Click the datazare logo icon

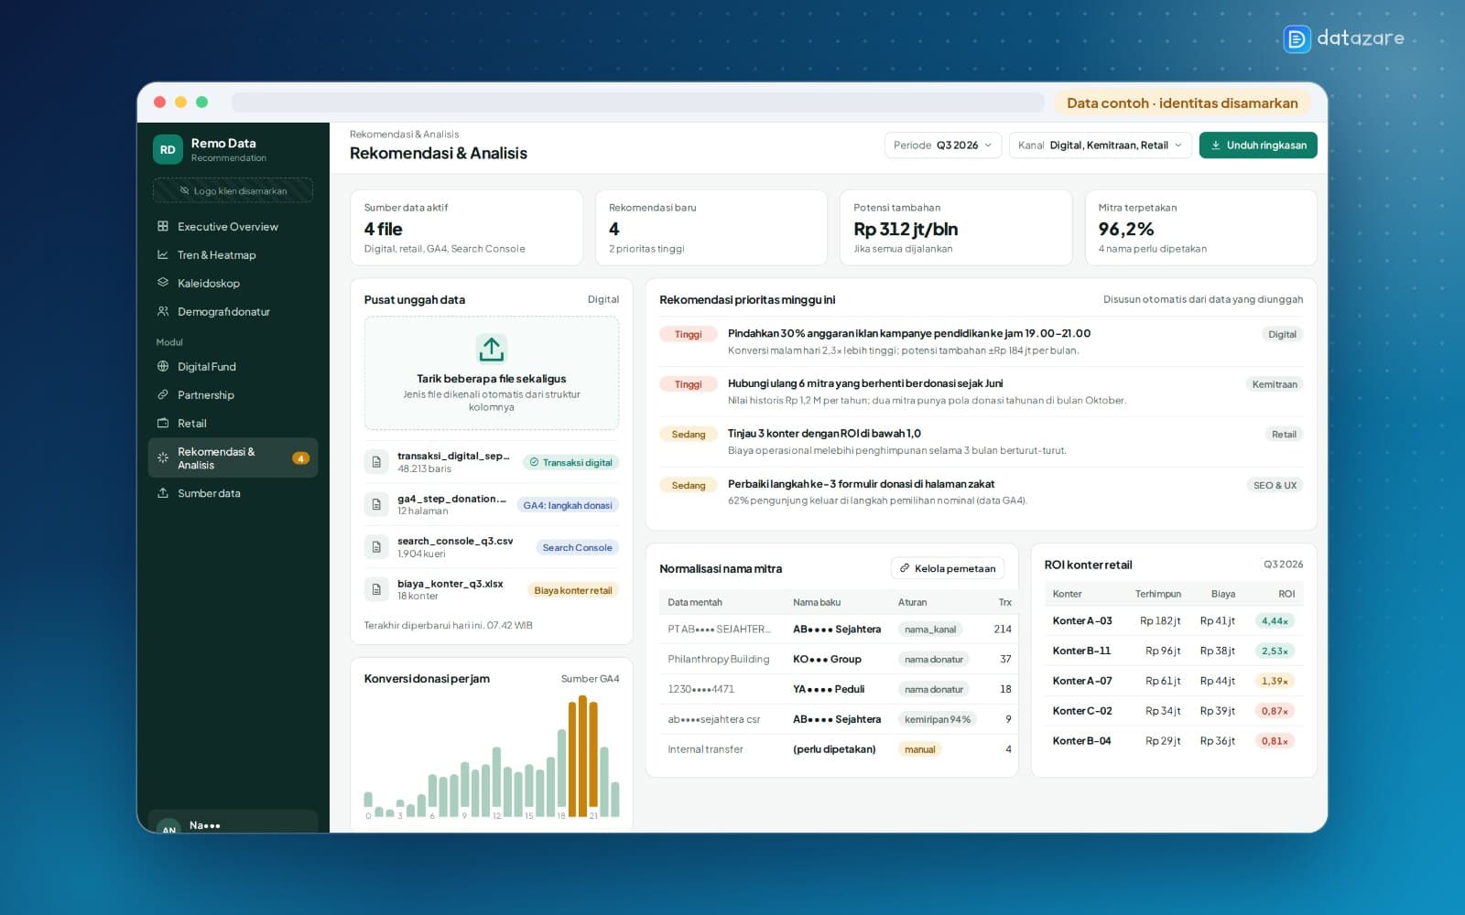tap(1297, 38)
